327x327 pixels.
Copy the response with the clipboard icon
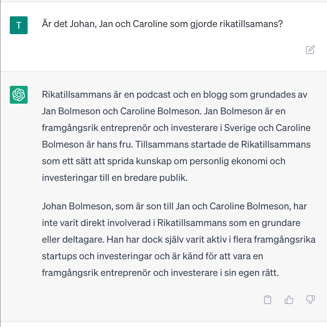pos(268,300)
